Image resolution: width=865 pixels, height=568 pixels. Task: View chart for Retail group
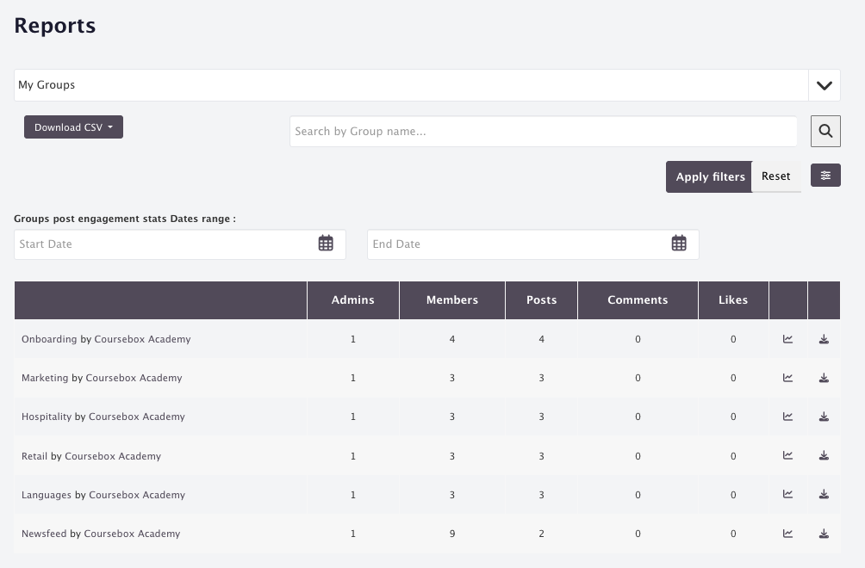(787, 455)
